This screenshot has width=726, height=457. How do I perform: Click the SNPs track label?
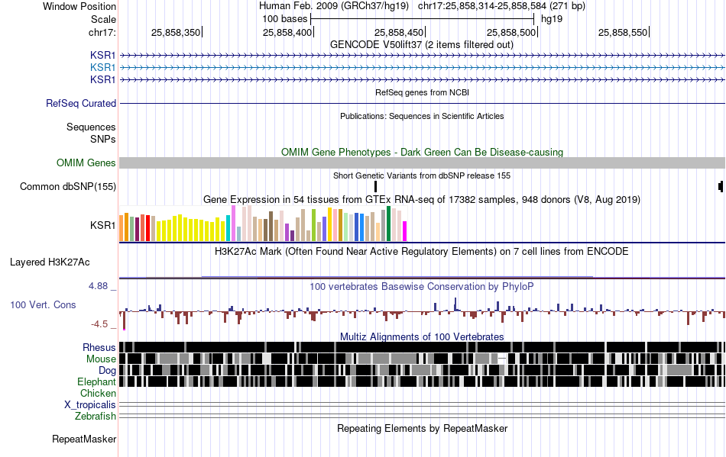(x=103, y=139)
